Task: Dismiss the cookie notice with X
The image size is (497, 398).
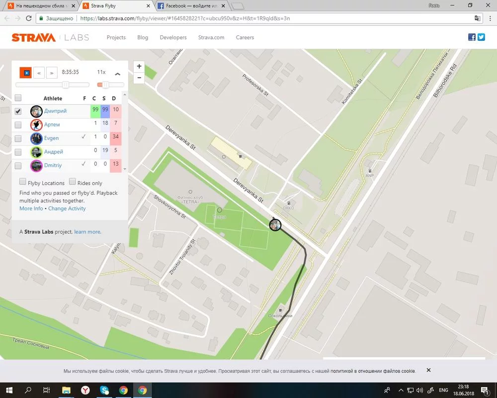Action: coord(428,370)
